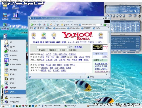Open the 검색 magnifier search tool in the IE toolbar

tap(57, 25)
